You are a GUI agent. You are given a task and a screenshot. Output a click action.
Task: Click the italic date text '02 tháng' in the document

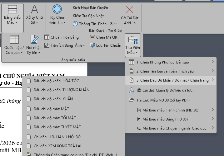click(10, 101)
